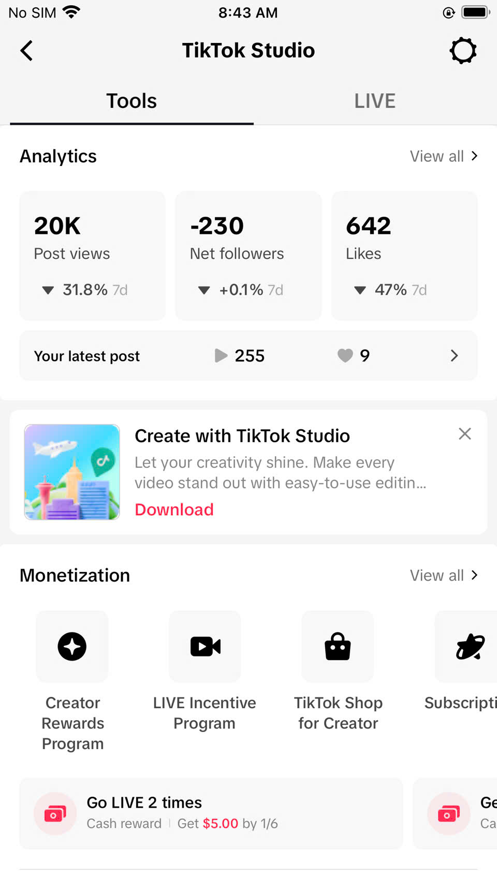Select the Tools tab

(131, 101)
